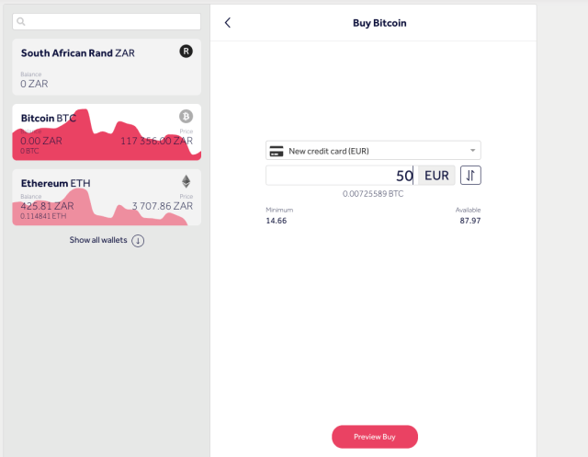
Task: Open the New credit card (EUR) dropdown
Action: 372,151
